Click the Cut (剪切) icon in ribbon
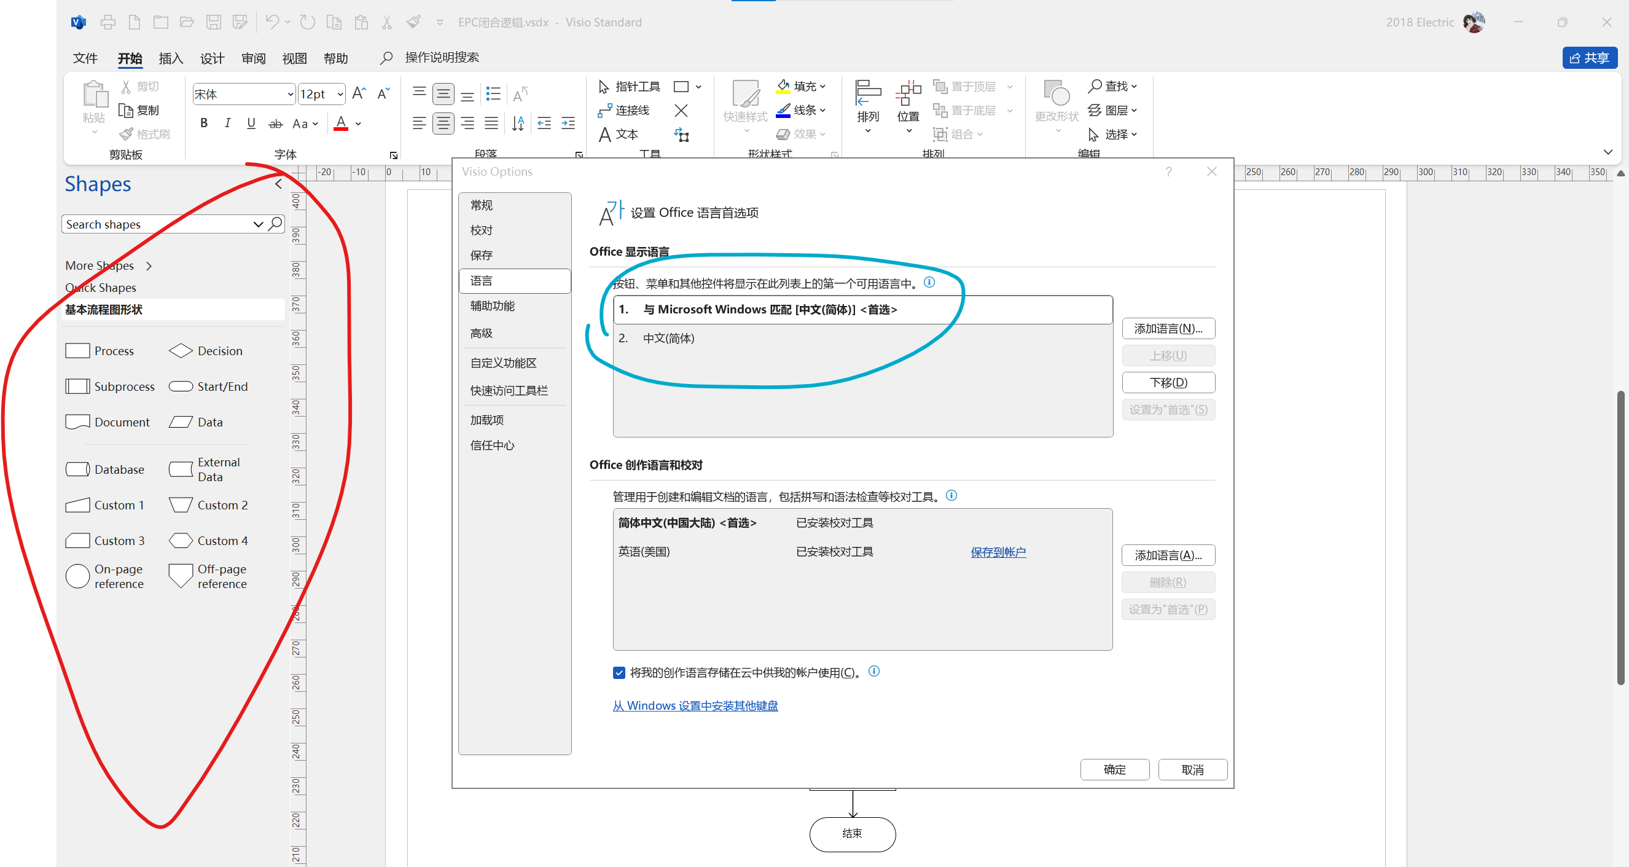The width and height of the screenshot is (1629, 867). click(x=126, y=86)
